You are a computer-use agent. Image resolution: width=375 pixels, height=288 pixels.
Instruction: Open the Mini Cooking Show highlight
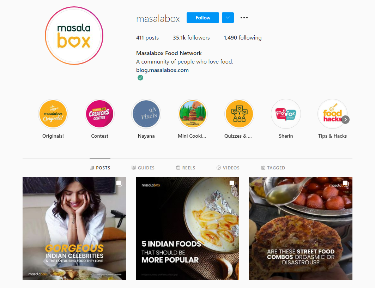193,114
